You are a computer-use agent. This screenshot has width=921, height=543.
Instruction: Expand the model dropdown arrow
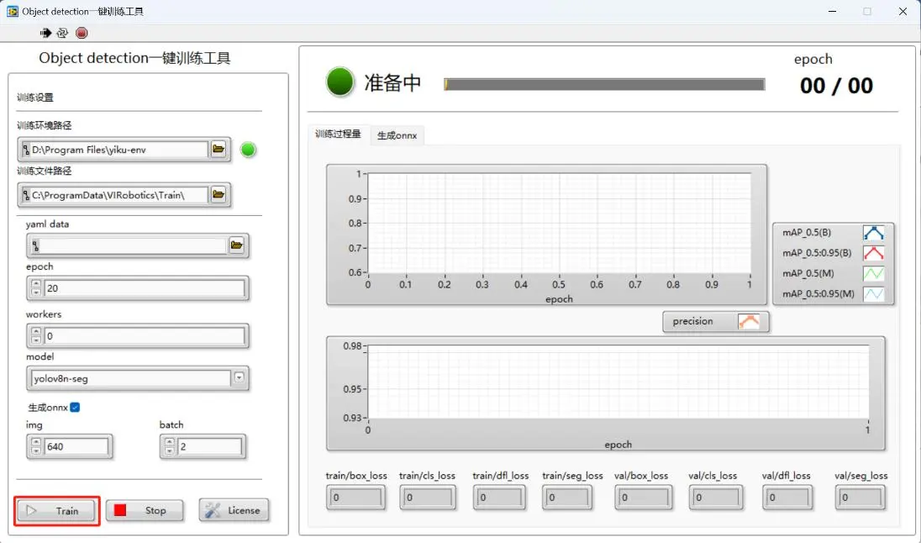coord(239,378)
